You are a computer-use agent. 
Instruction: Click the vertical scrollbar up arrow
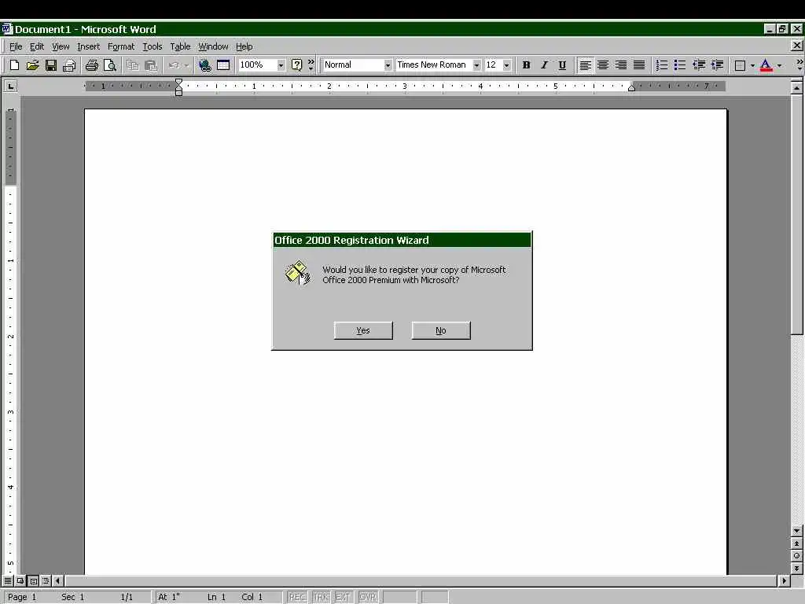pos(796,88)
